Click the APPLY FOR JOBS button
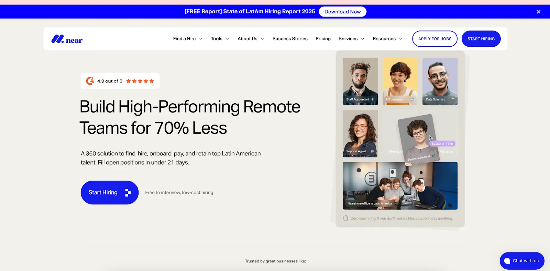The image size is (550, 271). (435, 39)
